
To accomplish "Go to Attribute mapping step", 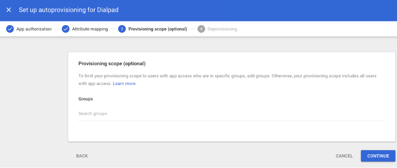I will click(90, 29).
